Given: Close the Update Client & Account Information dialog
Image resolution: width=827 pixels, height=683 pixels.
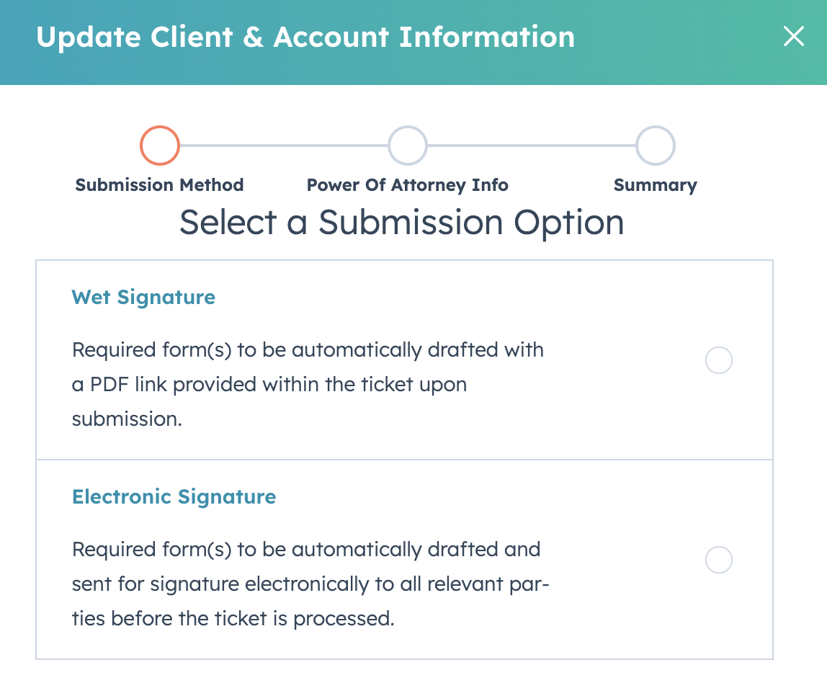Looking at the screenshot, I should coord(793,37).
